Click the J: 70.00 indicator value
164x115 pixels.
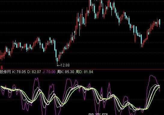[49, 72]
